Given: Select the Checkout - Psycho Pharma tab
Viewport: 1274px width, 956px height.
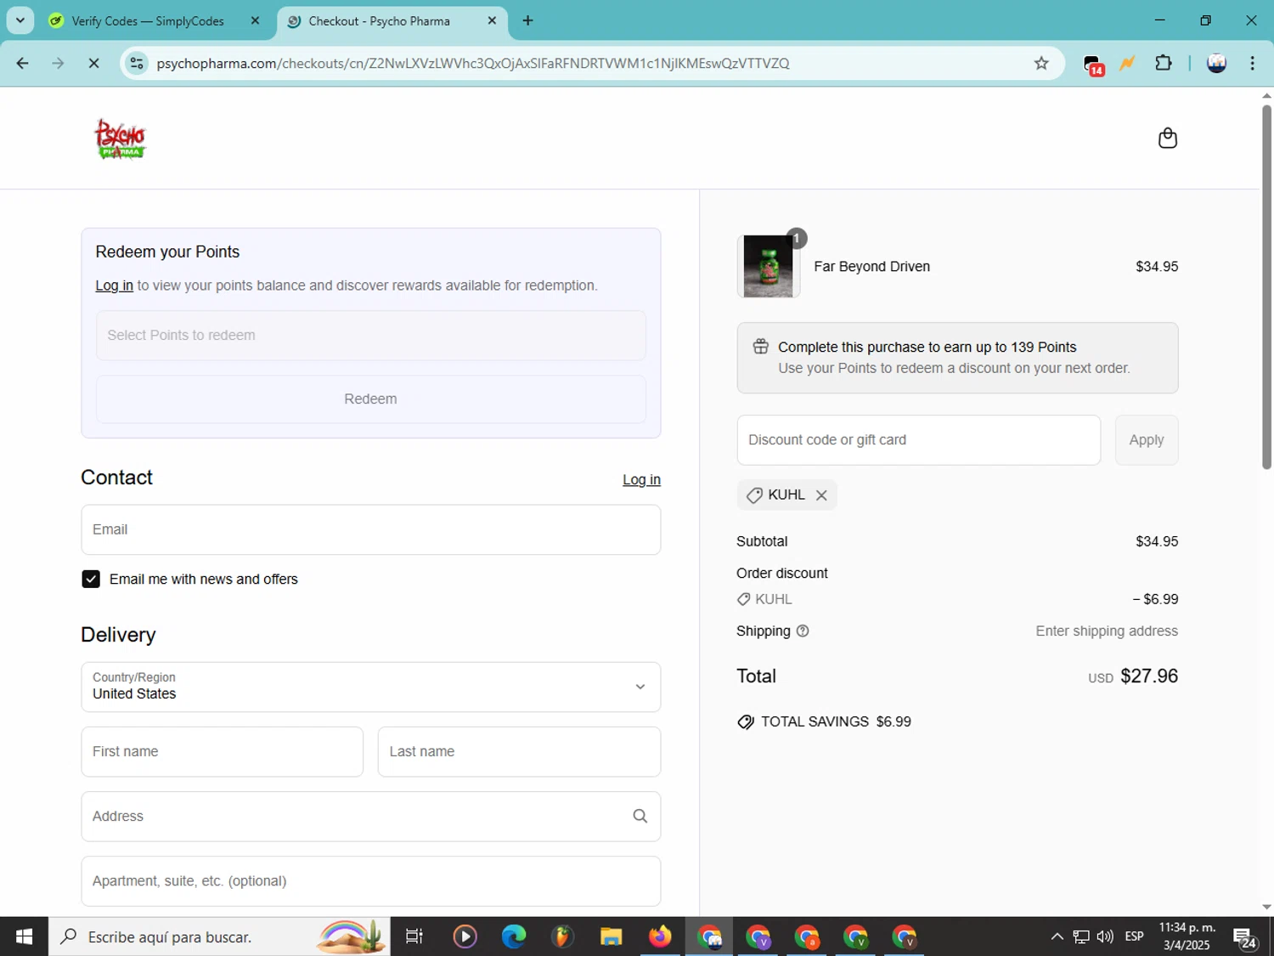Looking at the screenshot, I should pyautogui.click(x=379, y=21).
